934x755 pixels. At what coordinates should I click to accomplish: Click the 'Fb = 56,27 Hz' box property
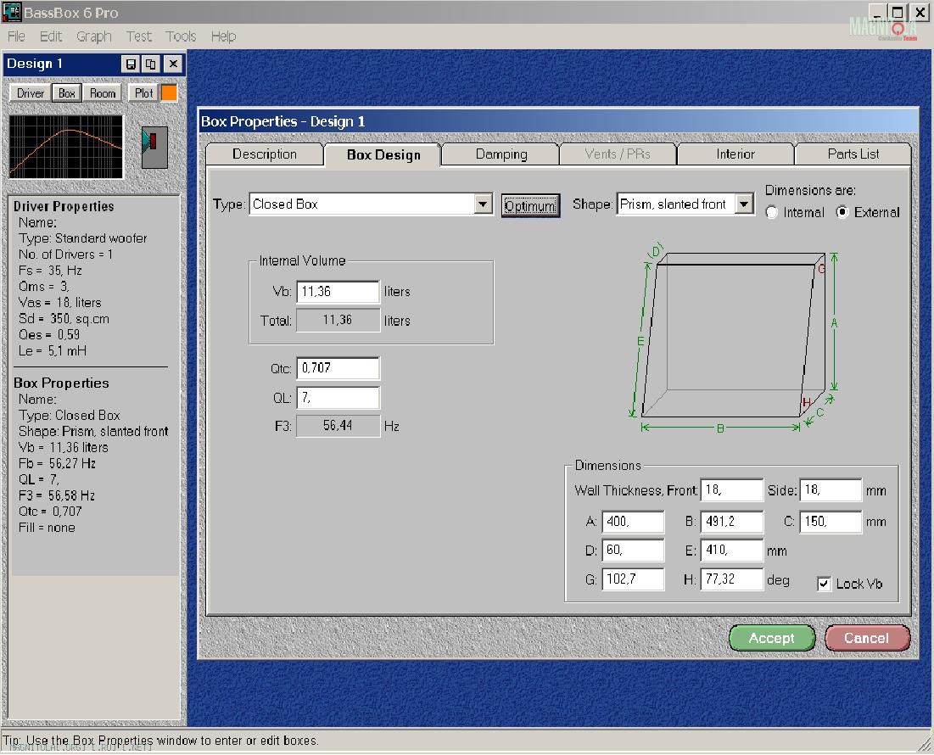tap(57, 463)
